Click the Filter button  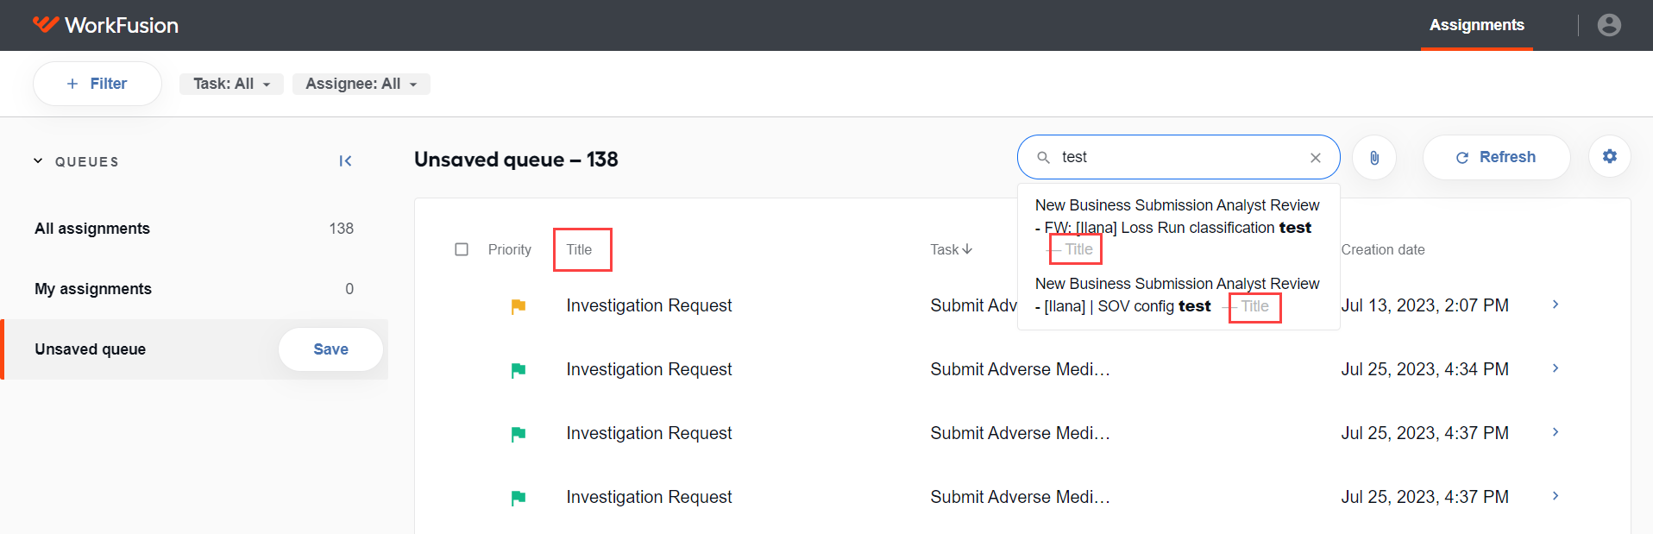97,84
